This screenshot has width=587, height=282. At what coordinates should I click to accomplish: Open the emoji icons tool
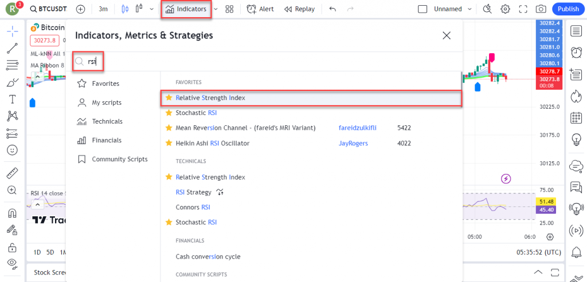click(x=13, y=150)
